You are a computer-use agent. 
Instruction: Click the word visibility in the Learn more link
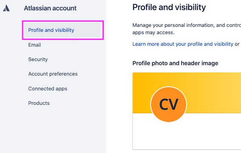224,44
